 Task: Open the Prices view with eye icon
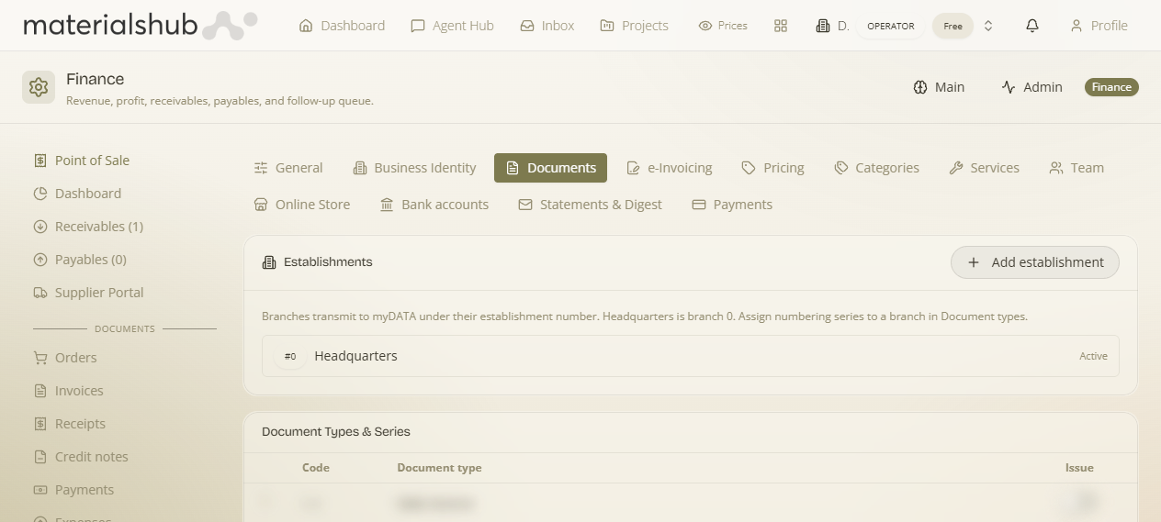pyautogui.click(x=723, y=26)
